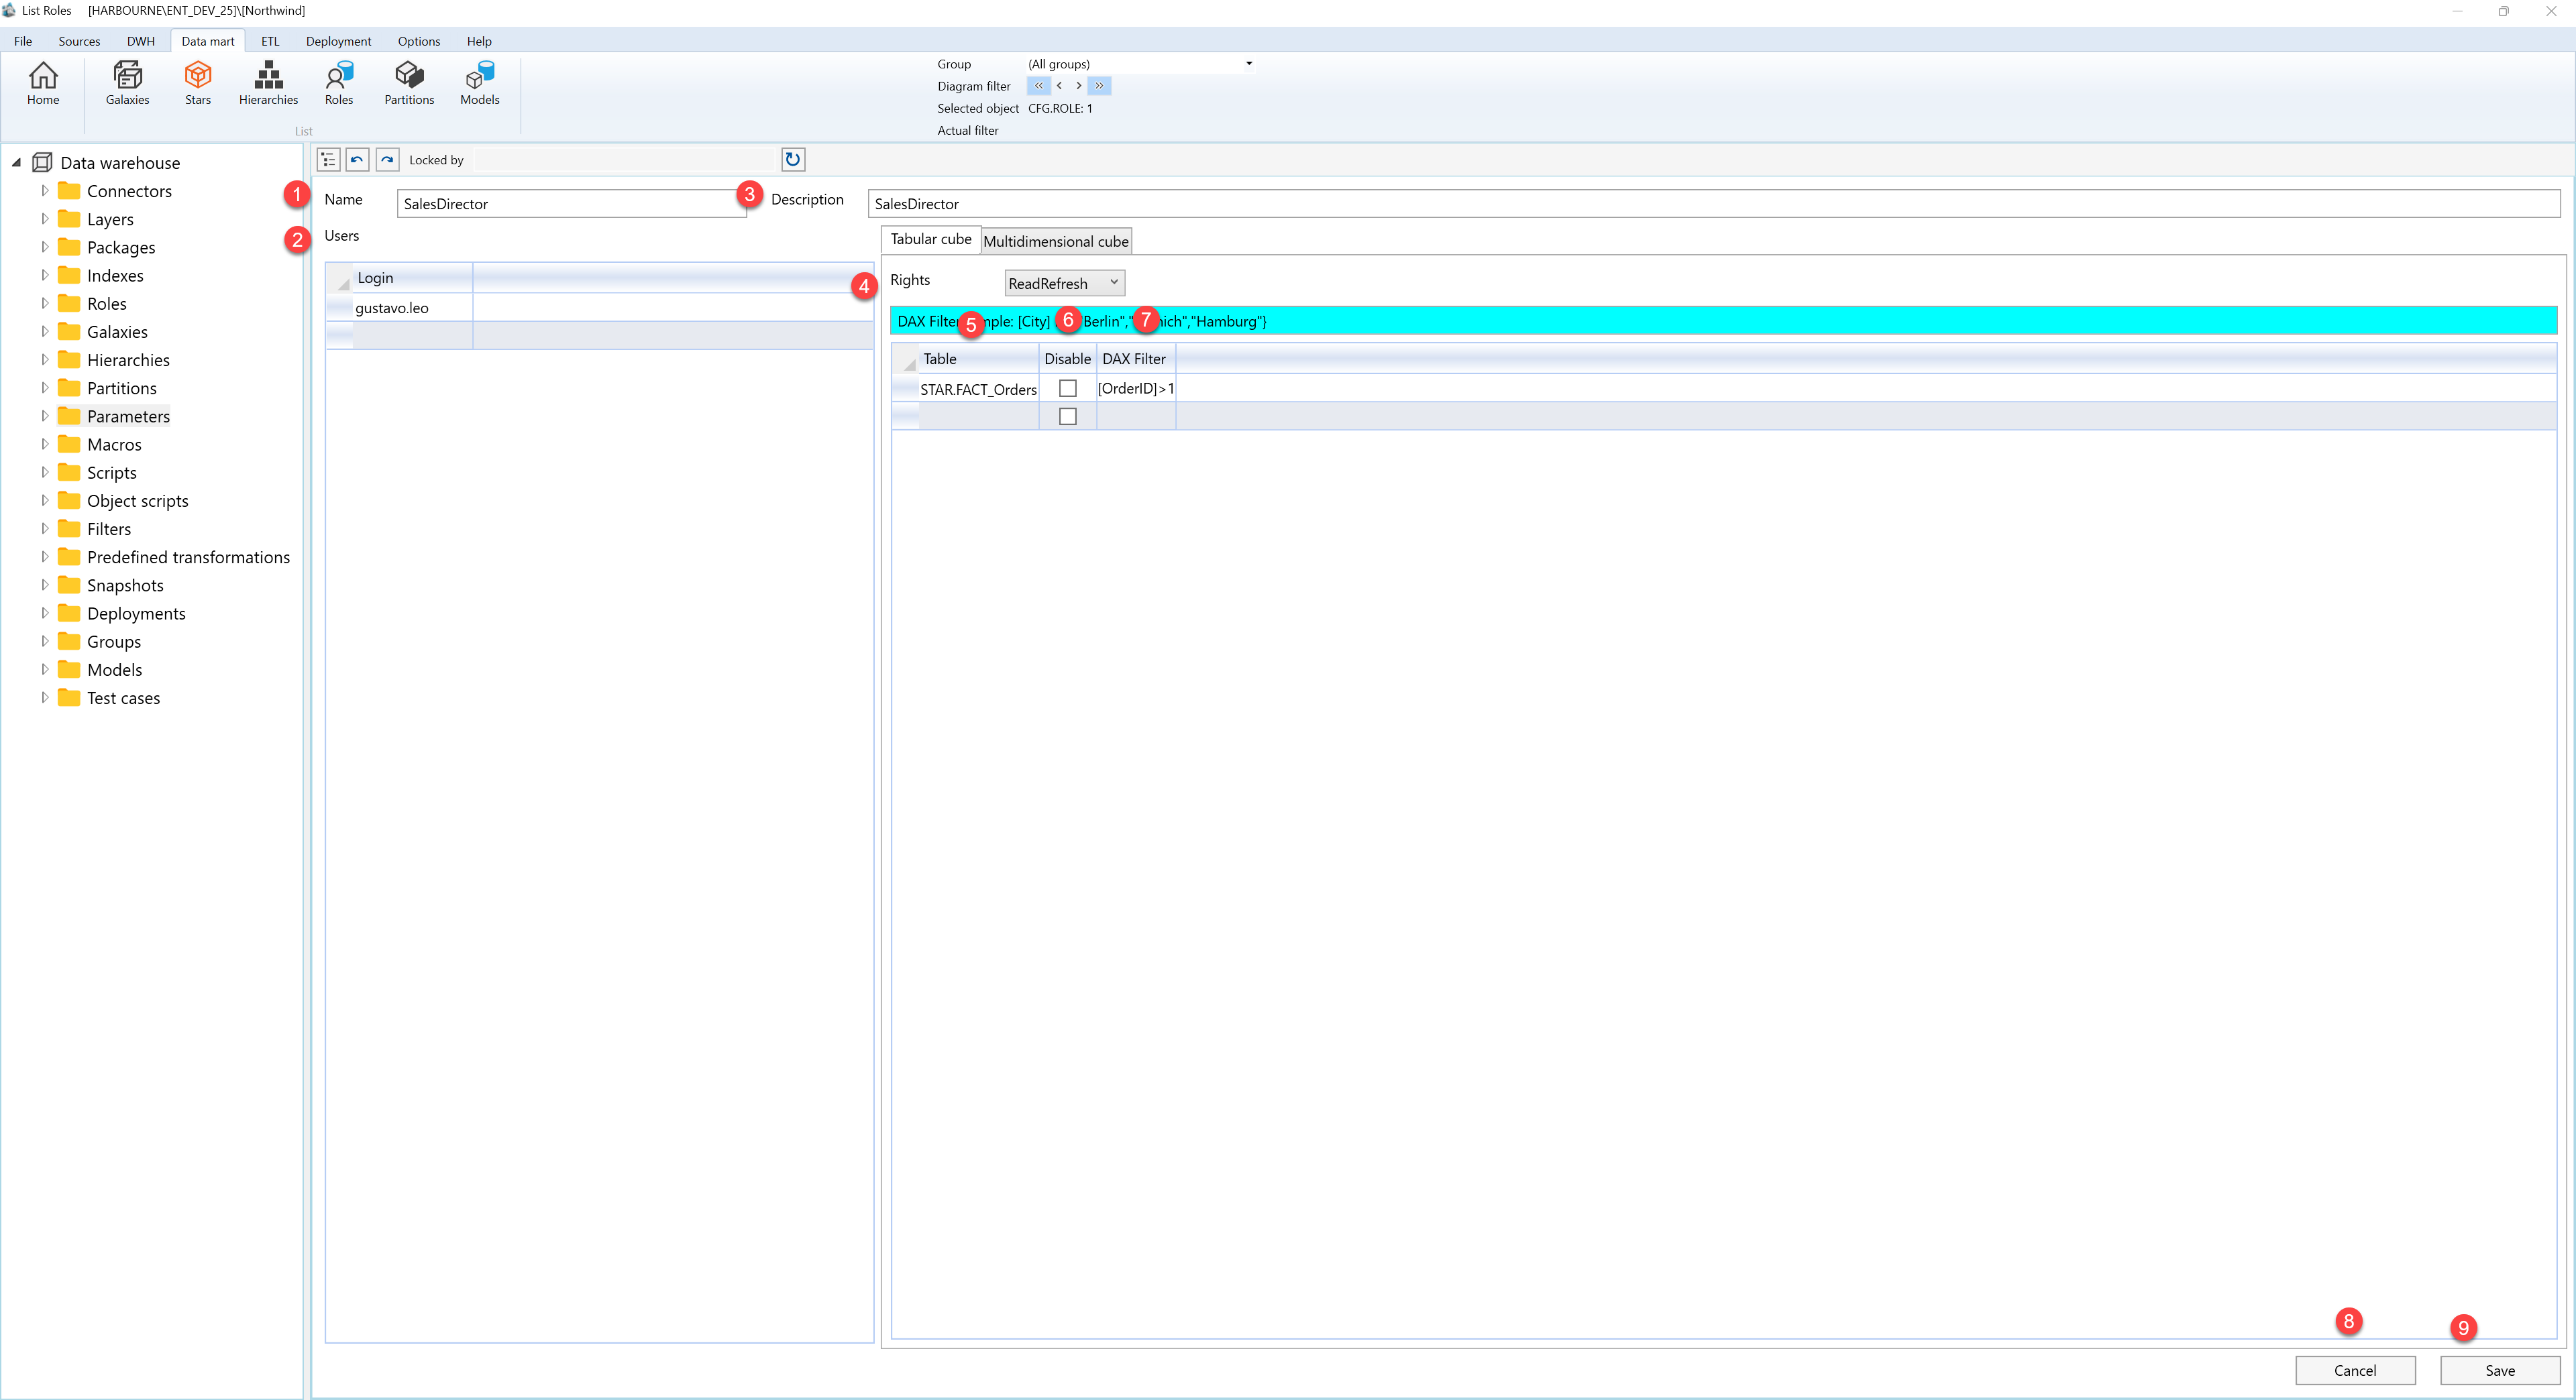
Task: Select Parameters in the tree
Action: click(x=128, y=416)
